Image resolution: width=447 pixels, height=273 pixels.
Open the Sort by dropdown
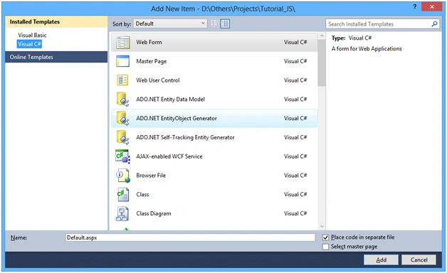click(x=170, y=23)
